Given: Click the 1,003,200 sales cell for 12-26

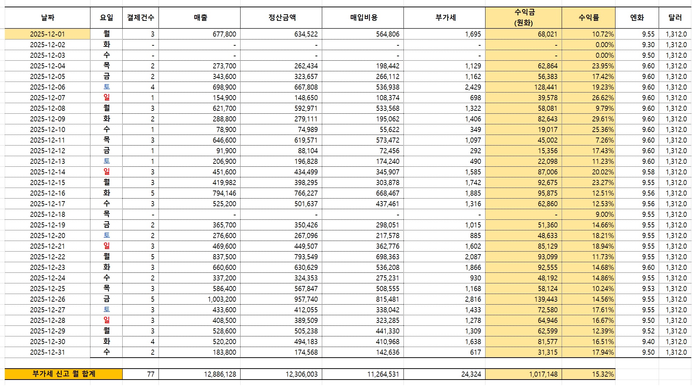Looking at the screenshot, I should click(x=200, y=299).
